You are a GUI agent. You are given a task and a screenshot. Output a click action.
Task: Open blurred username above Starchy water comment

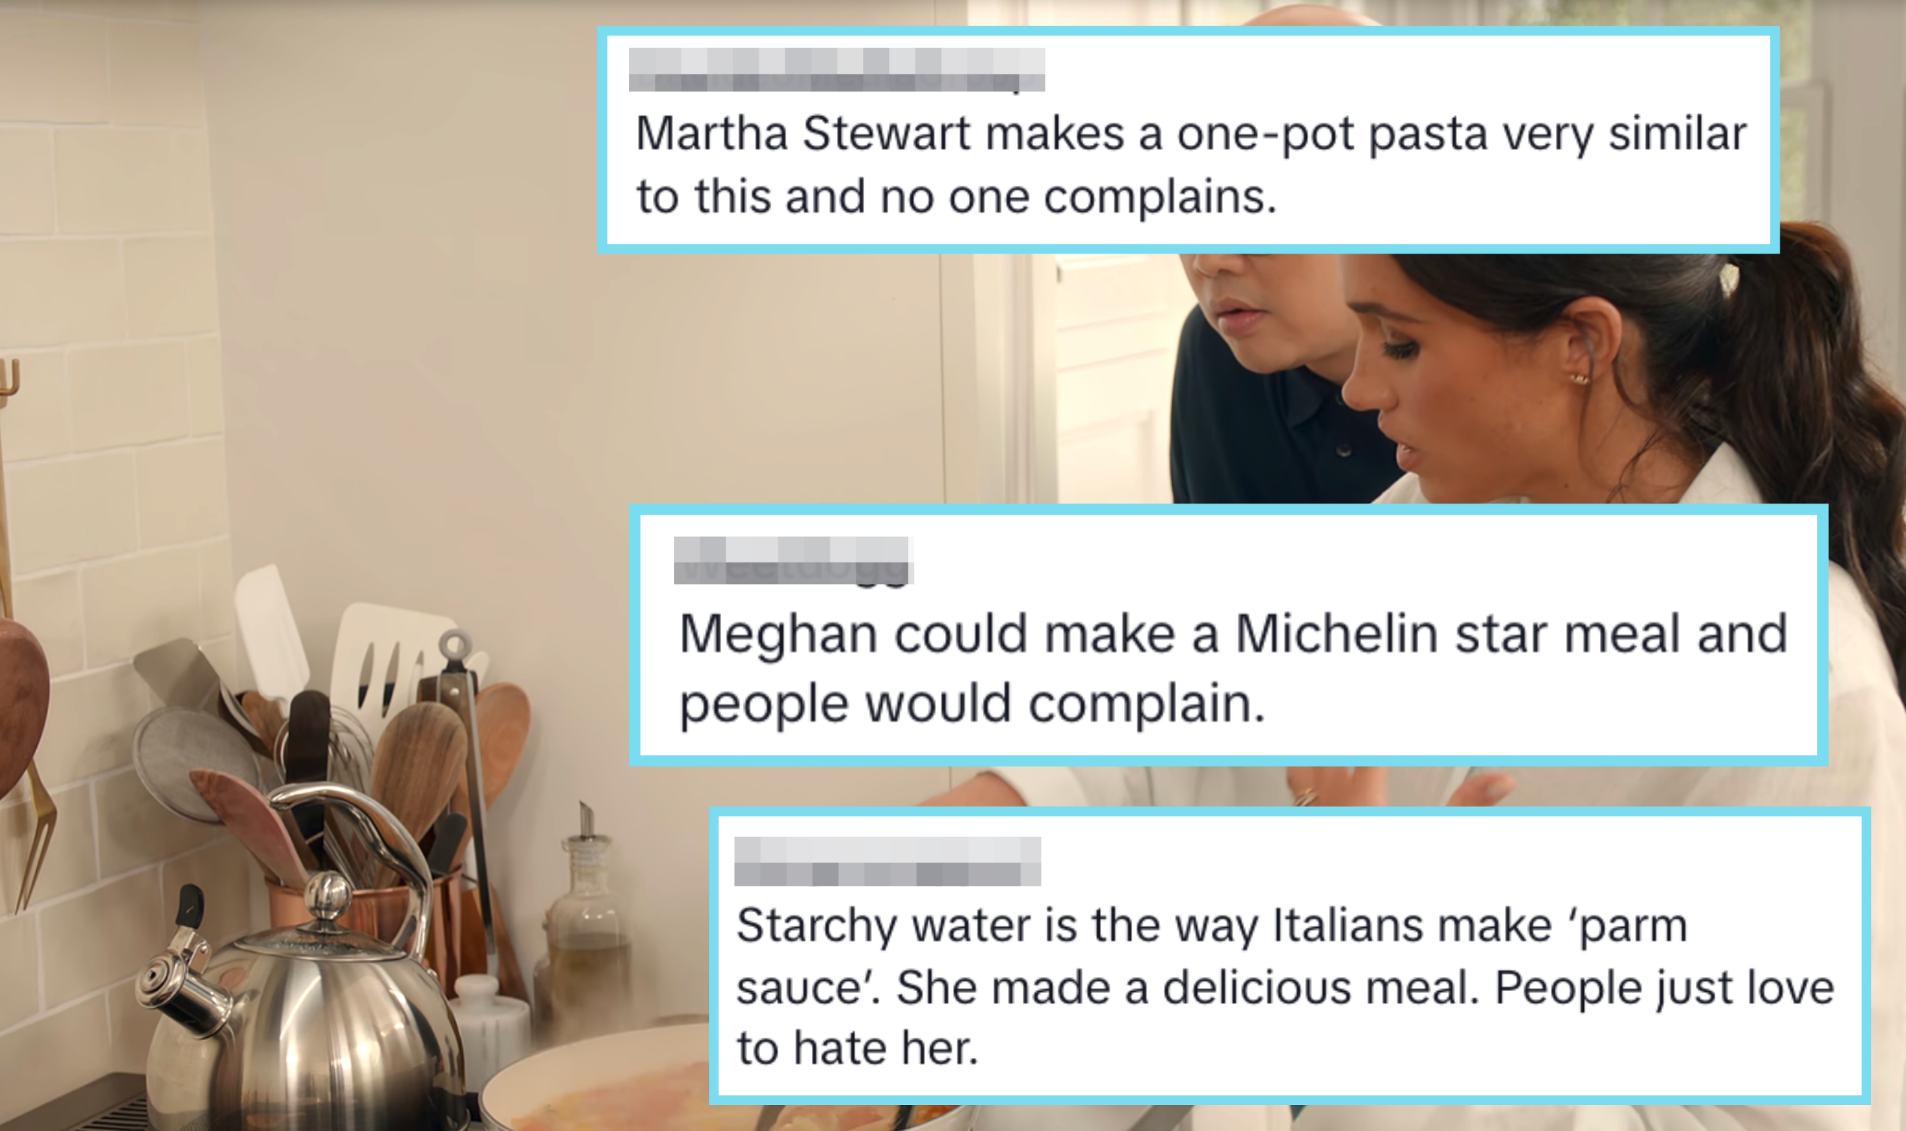pyautogui.click(x=887, y=861)
